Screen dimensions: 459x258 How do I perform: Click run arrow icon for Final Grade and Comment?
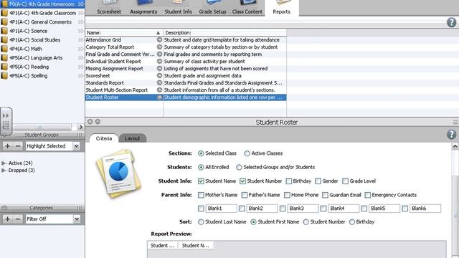pyautogui.click(x=159, y=54)
